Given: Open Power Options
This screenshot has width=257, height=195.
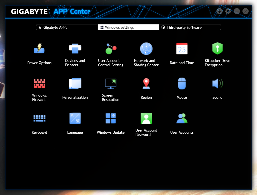Looking at the screenshot, I should pyautogui.click(x=39, y=49).
